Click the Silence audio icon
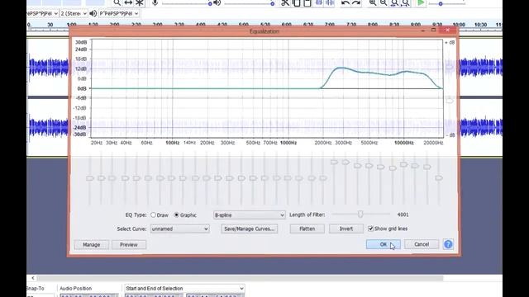Viewport: 529px width, 297px height. click(330, 3)
